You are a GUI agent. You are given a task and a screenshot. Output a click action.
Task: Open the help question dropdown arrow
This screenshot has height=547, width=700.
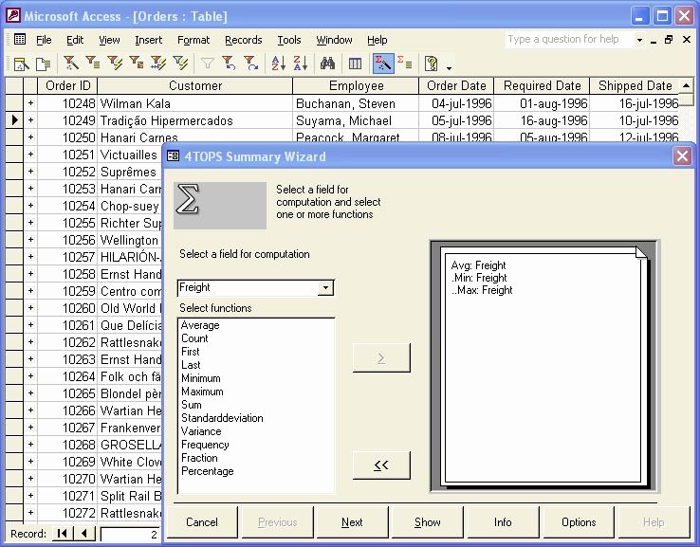click(x=639, y=40)
